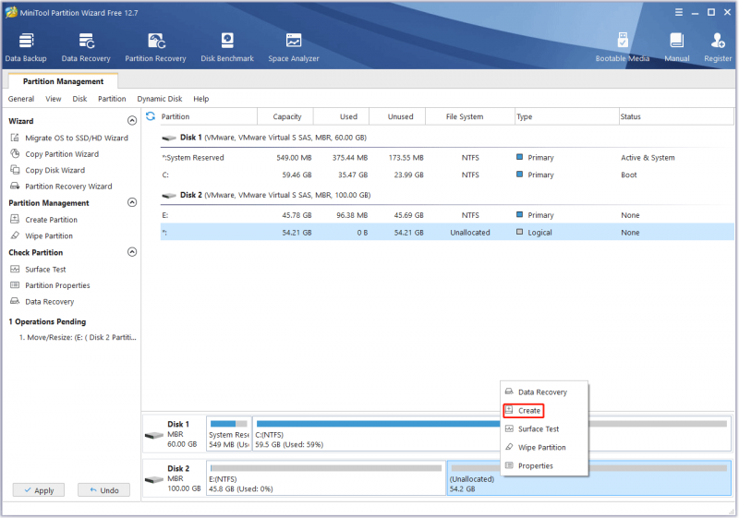
Task: Select E:(NTFS) block in disk map
Action: pos(326,478)
